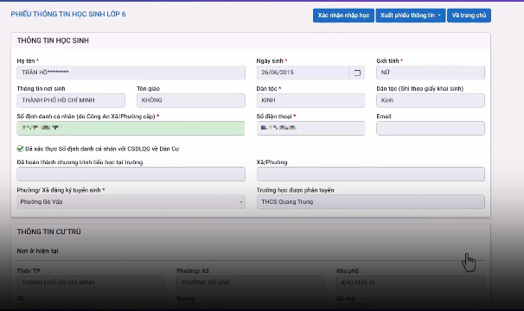Click the Tỉnh/ TP residence field
The width and height of the screenshot is (524, 311).
(91, 282)
